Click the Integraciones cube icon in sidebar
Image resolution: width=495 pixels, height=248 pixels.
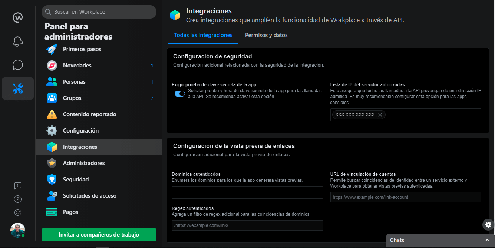pos(52,147)
